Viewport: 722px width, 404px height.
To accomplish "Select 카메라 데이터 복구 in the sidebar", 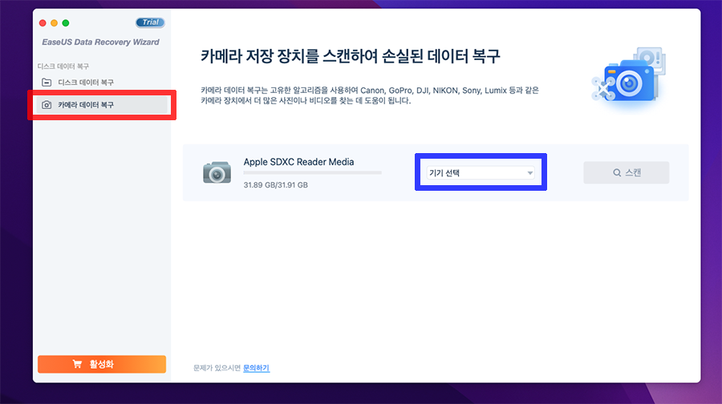I will tap(101, 105).
